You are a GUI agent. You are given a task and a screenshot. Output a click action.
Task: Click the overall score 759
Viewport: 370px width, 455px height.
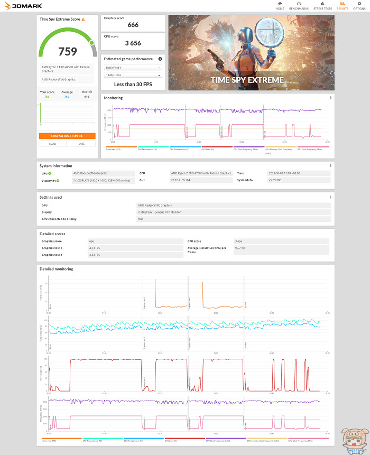[68, 51]
